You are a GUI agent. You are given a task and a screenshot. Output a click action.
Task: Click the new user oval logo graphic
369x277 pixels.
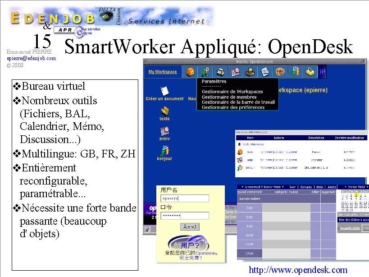click(x=188, y=244)
